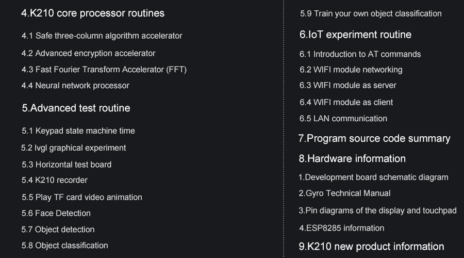The width and height of the screenshot is (464, 258).
Task: Click "5.8 Object classification" entry
Action: [65, 246]
